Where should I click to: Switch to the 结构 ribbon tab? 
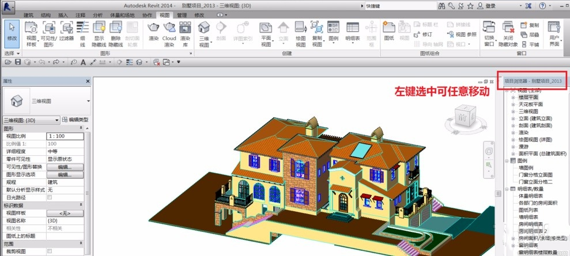coord(46,15)
